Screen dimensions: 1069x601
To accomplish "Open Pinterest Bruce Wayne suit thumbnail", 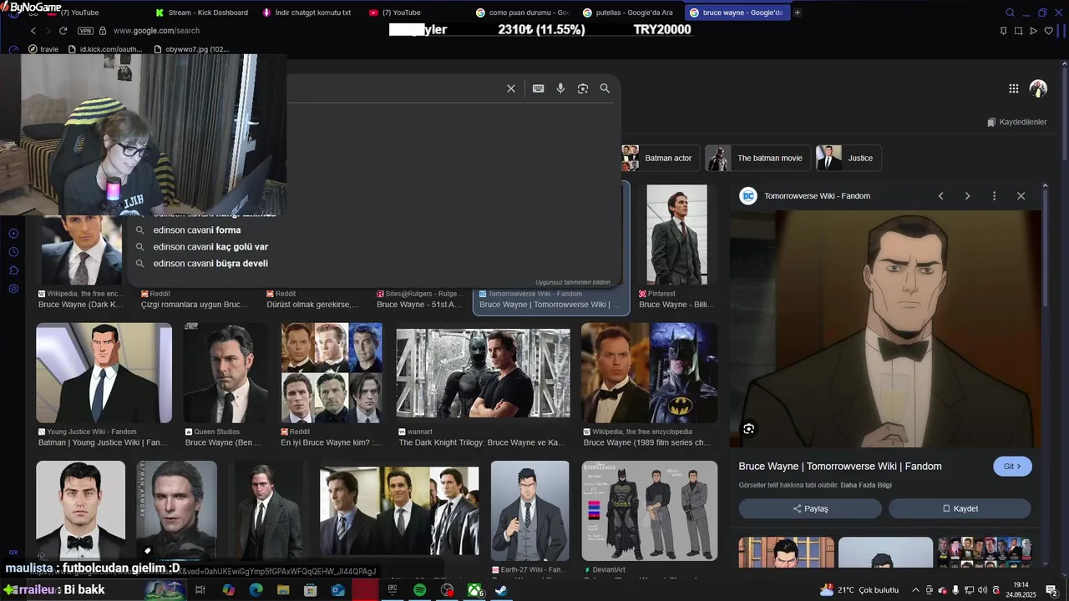I will [676, 235].
